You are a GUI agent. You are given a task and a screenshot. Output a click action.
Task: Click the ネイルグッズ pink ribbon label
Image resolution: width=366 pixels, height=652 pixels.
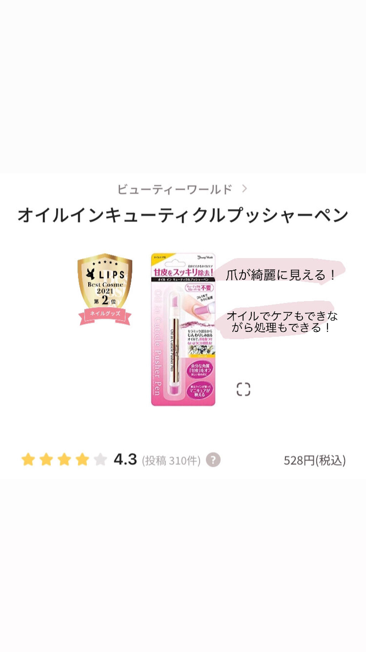[105, 314]
